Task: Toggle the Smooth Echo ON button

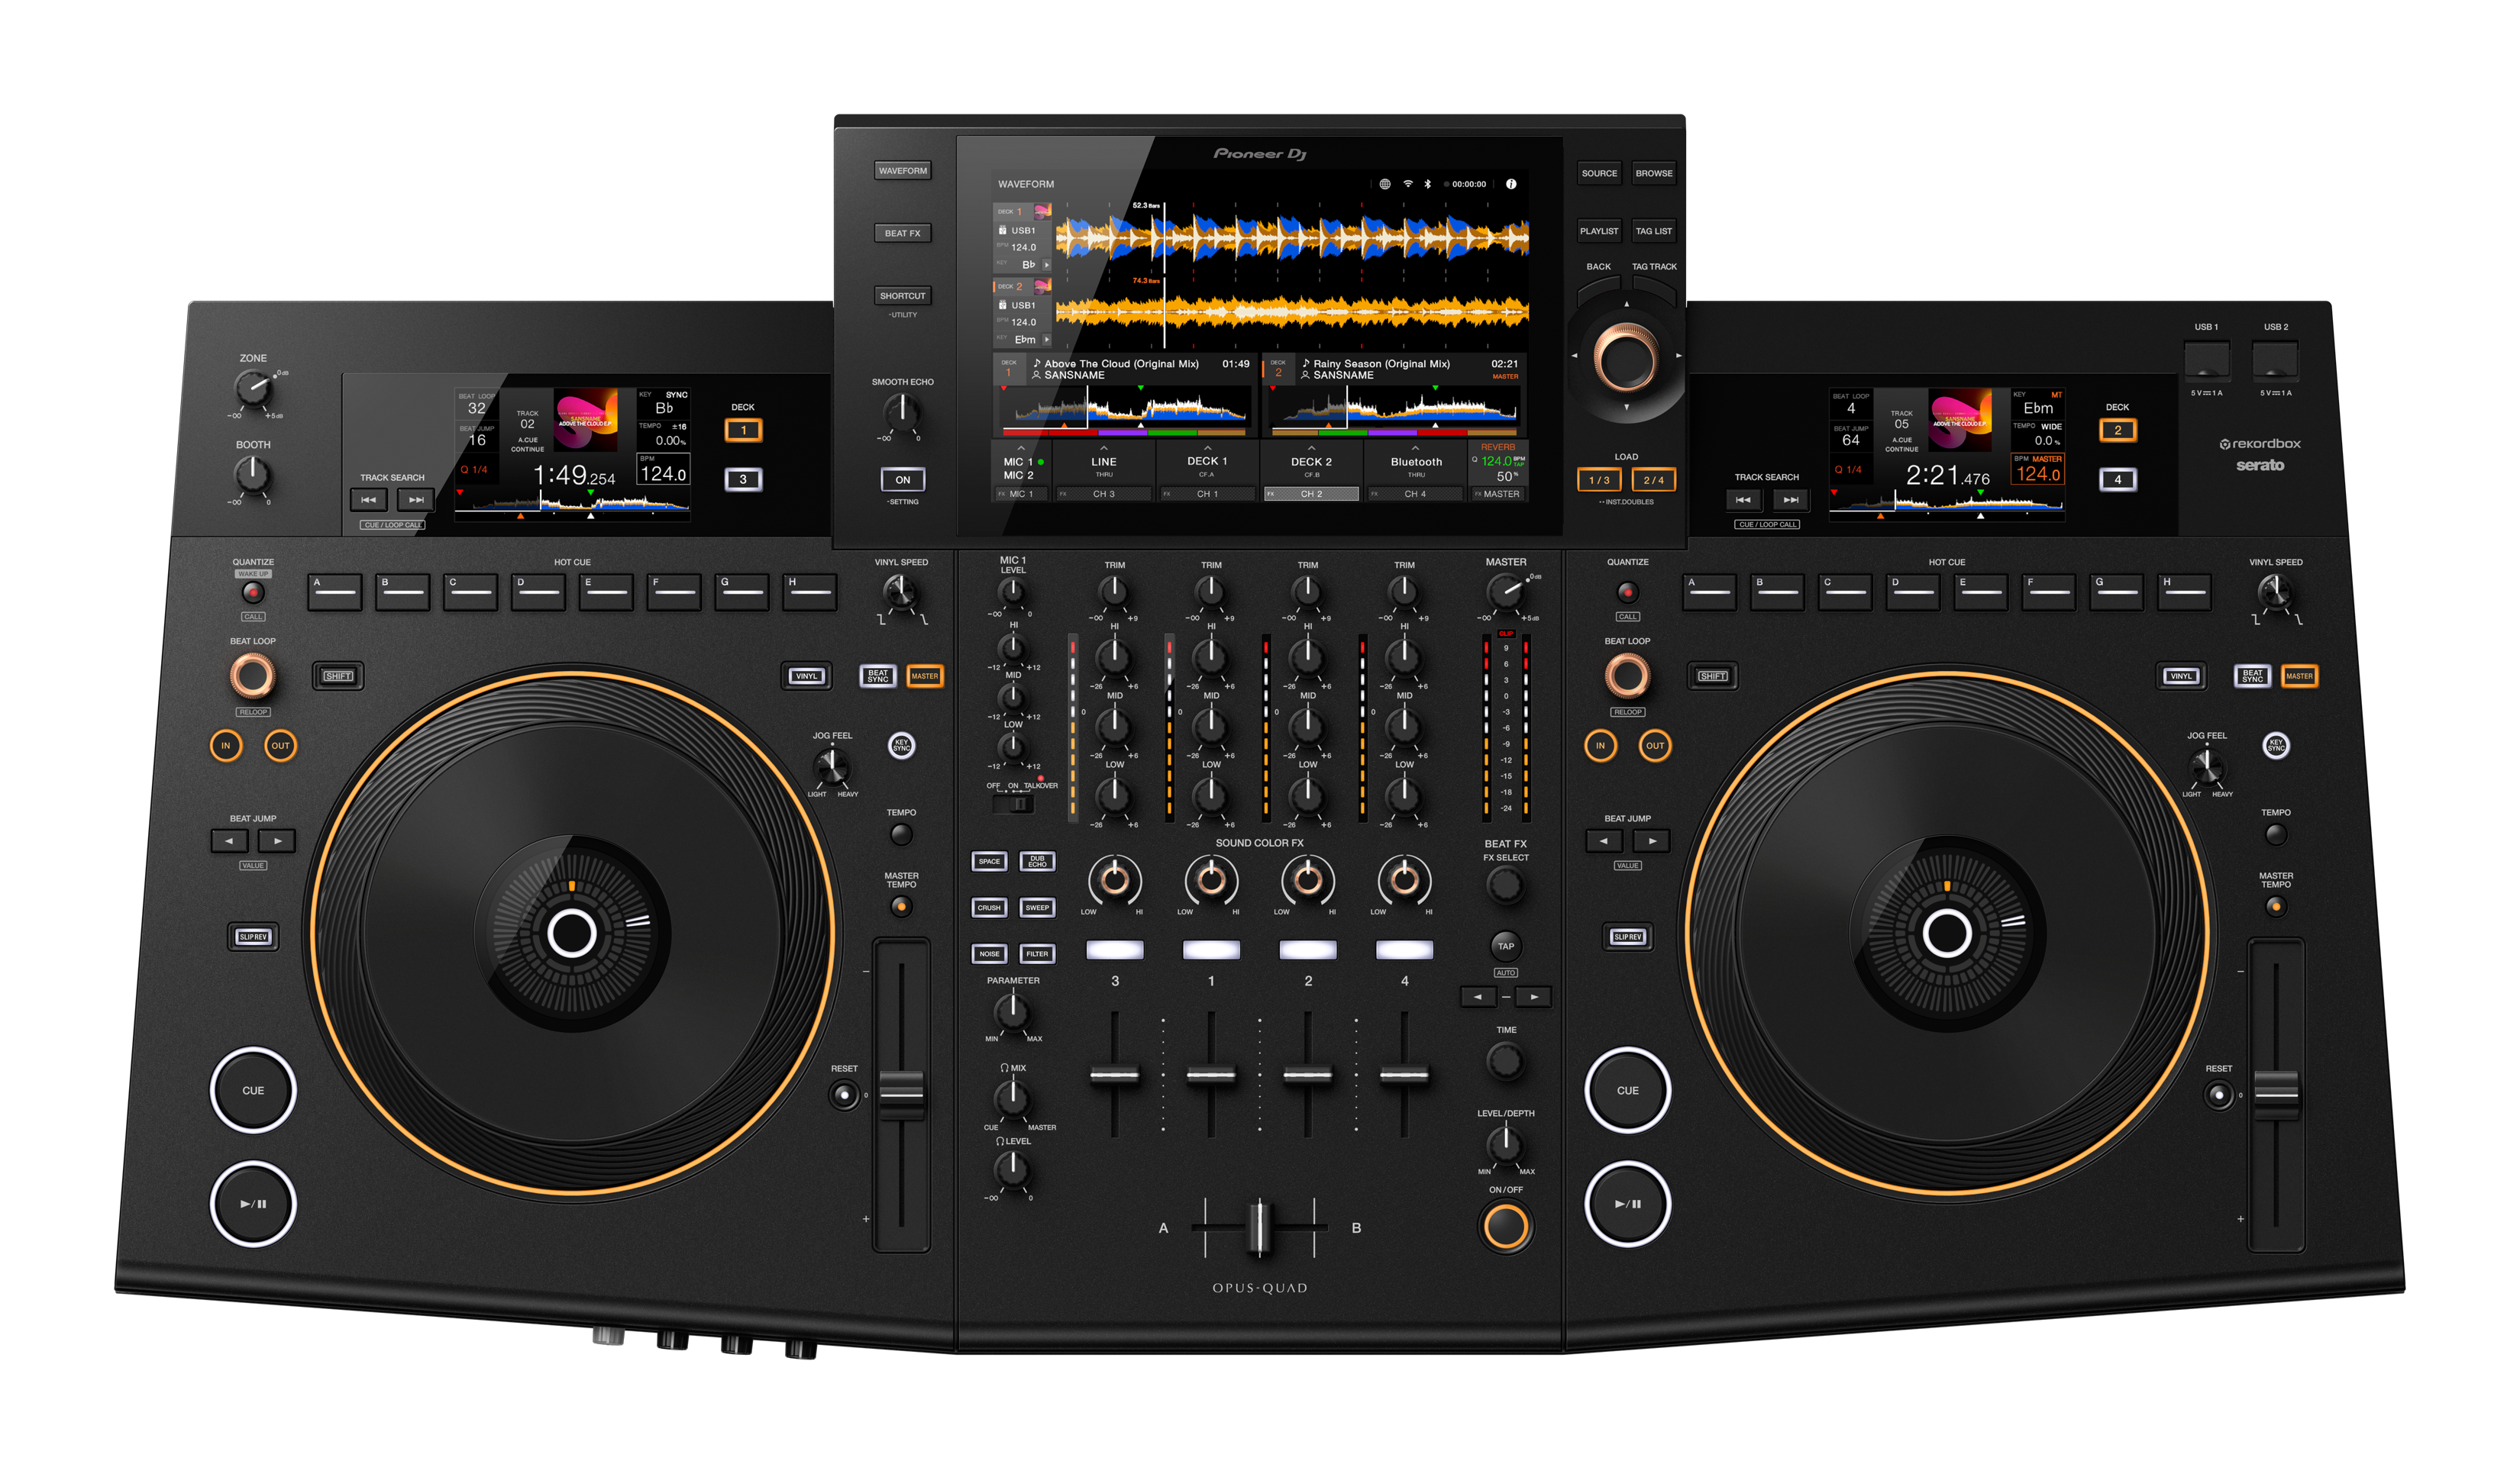Action: point(902,479)
